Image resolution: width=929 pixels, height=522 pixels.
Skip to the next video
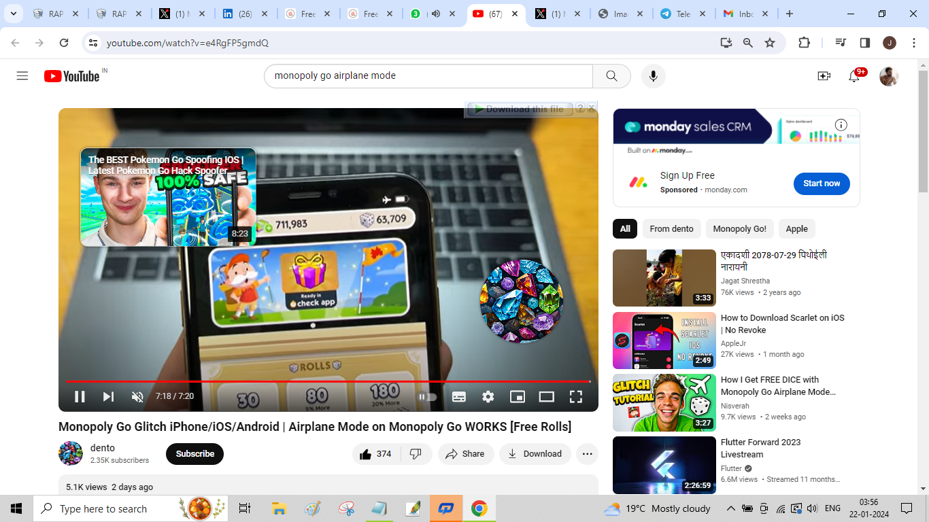point(108,397)
